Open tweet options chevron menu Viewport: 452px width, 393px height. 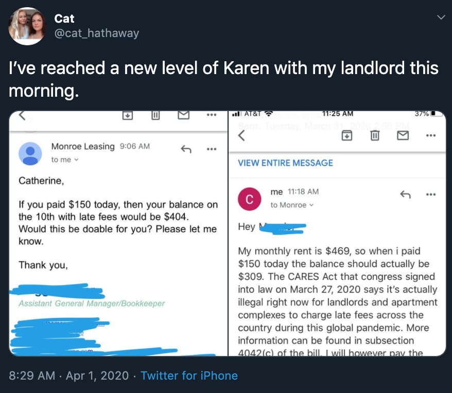click(439, 18)
